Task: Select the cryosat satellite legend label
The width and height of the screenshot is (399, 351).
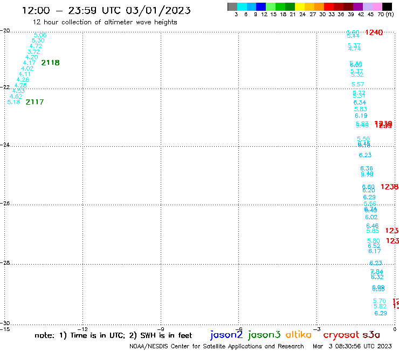Action: (x=341, y=335)
